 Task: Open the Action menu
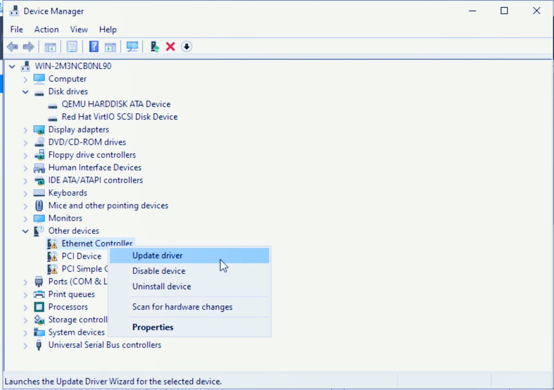pos(46,30)
